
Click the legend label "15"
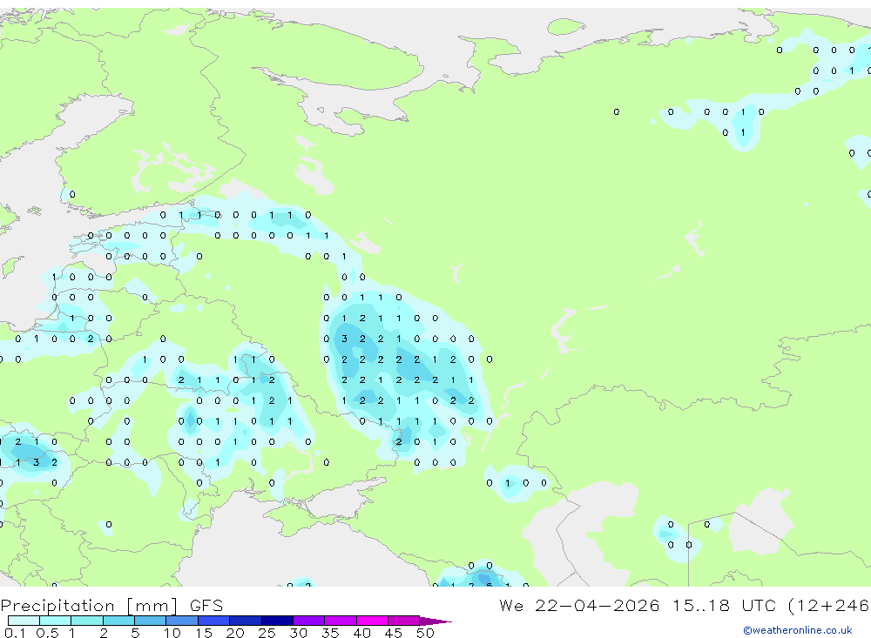(204, 633)
